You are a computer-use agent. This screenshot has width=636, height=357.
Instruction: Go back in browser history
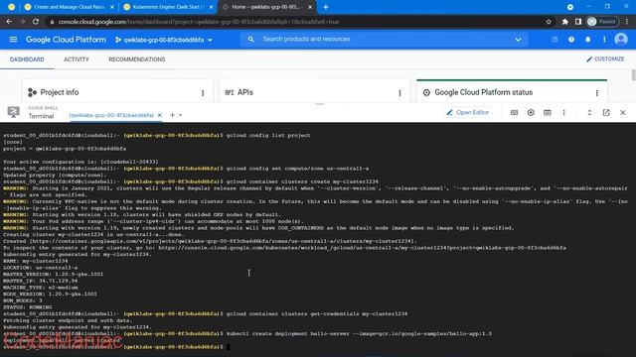pyautogui.click(x=9, y=22)
